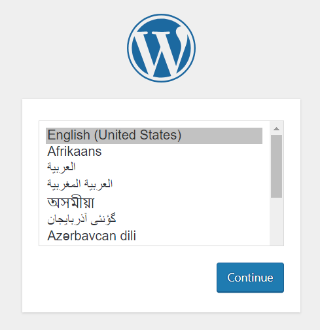Screen dimensions: 320x330
Task: Click the language list scrollbar thumb
Action: (x=276, y=166)
